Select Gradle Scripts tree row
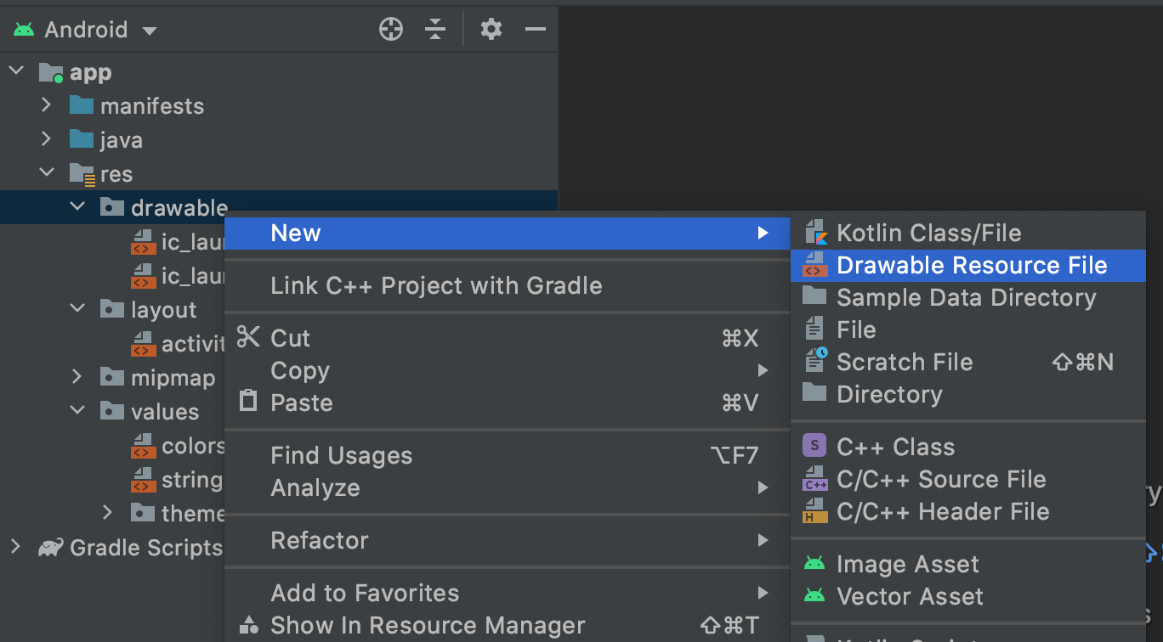 [112, 548]
